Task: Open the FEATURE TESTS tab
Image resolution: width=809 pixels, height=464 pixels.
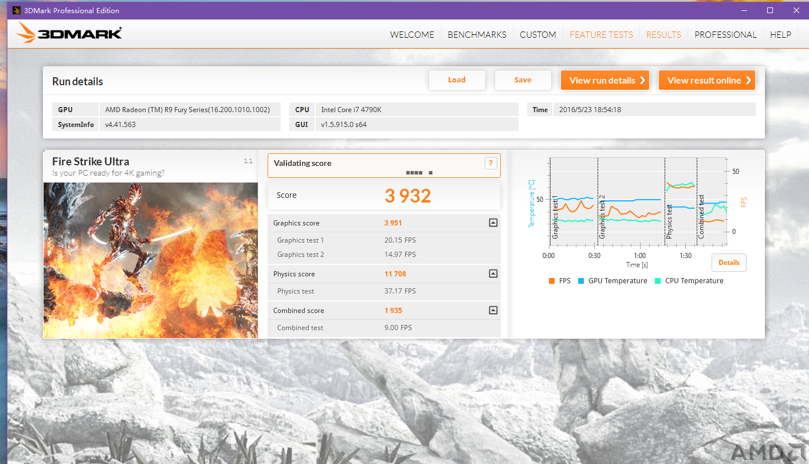Action: (x=601, y=35)
